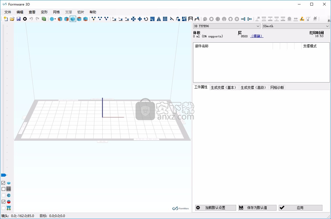
Task: Open the 网格 menu
Action: coord(56,12)
